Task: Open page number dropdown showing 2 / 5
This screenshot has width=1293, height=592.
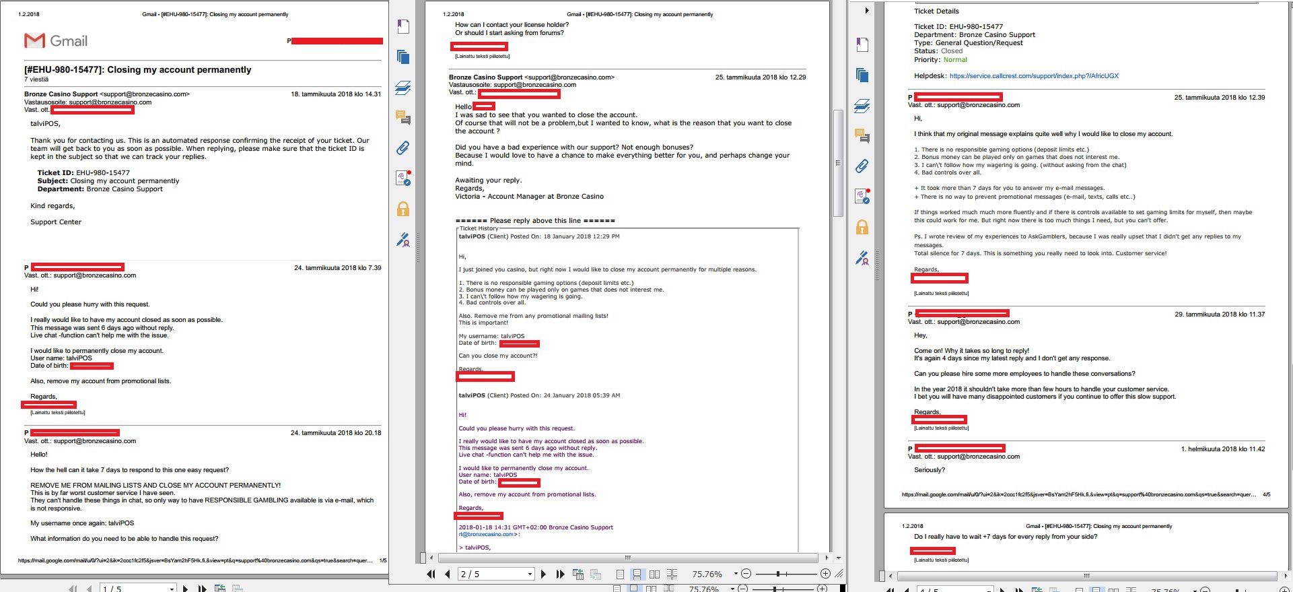Action: coord(530,574)
